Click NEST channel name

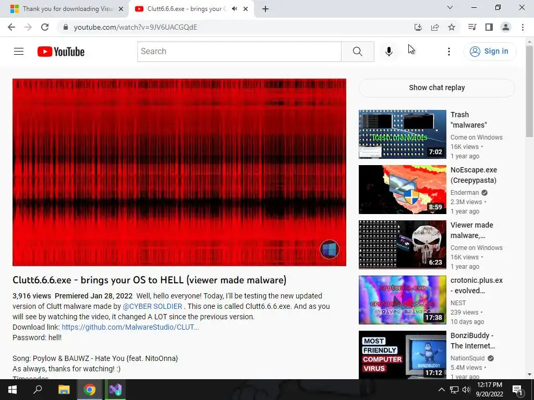[x=458, y=303]
